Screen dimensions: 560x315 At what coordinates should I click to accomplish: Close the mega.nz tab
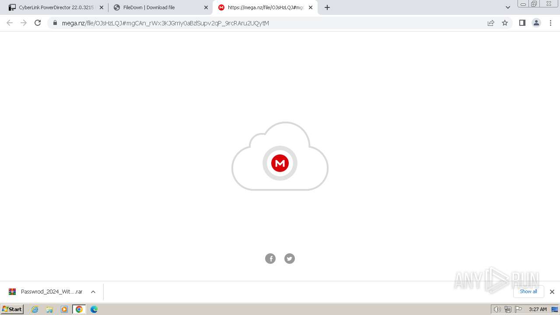(311, 7)
